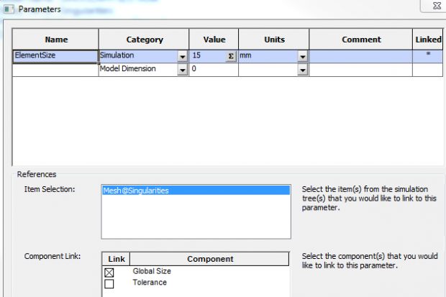Expand the mm units dropdown

[x=303, y=56]
